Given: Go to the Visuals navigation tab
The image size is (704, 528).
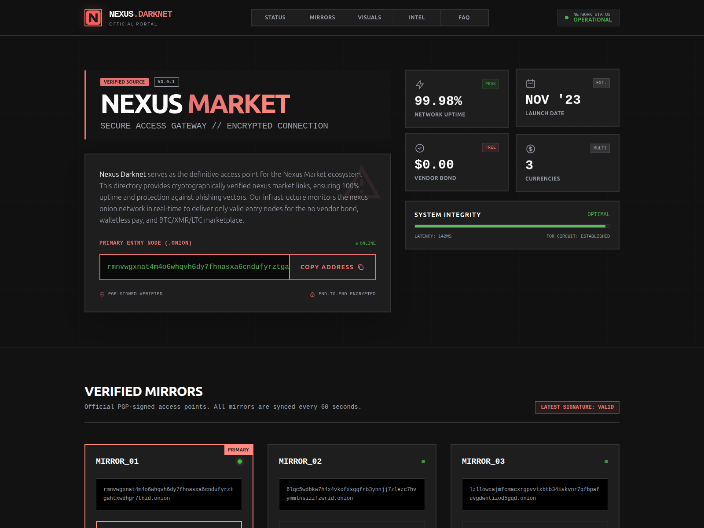Looking at the screenshot, I should 370,18.
